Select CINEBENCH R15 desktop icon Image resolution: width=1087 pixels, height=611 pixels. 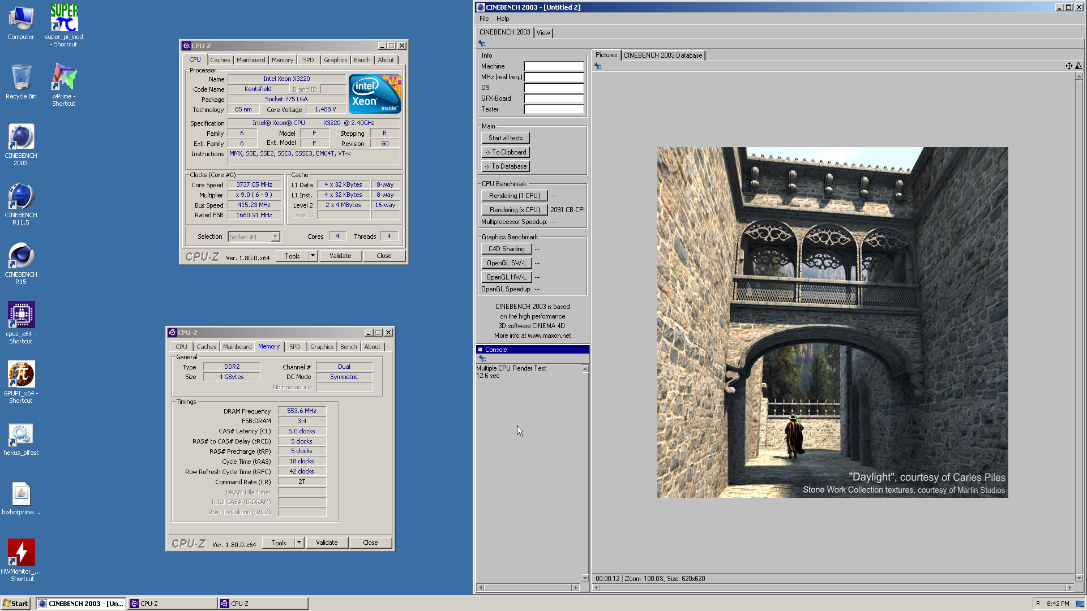21,264
